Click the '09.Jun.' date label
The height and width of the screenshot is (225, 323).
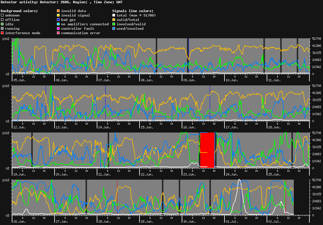(189, 80)
